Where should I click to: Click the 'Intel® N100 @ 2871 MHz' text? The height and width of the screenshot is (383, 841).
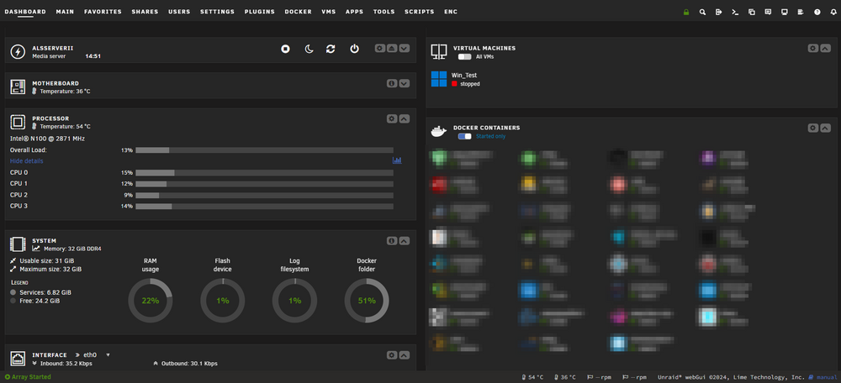[x=47, y=139]
